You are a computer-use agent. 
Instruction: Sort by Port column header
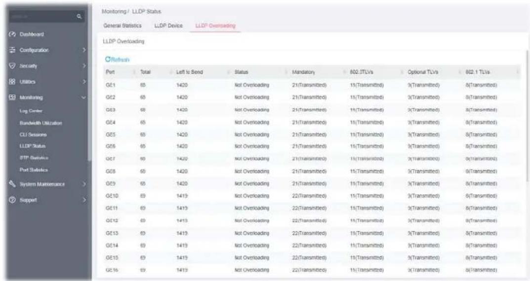[110, 72]
